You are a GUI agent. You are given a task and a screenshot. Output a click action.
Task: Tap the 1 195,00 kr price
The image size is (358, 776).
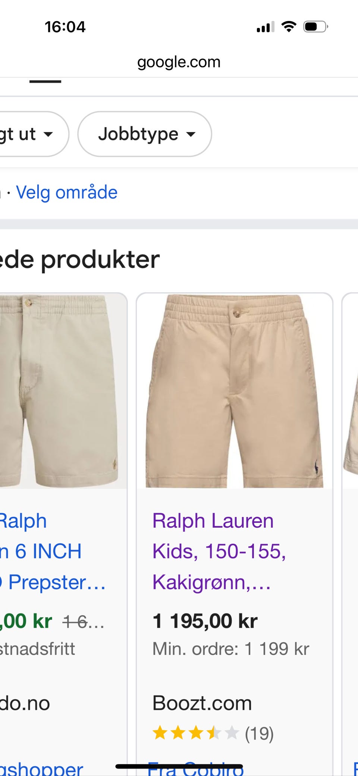pyautogui.click(x=205, y=621)
